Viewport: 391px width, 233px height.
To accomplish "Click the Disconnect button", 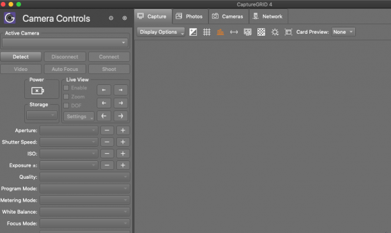I will coord(65,57).
